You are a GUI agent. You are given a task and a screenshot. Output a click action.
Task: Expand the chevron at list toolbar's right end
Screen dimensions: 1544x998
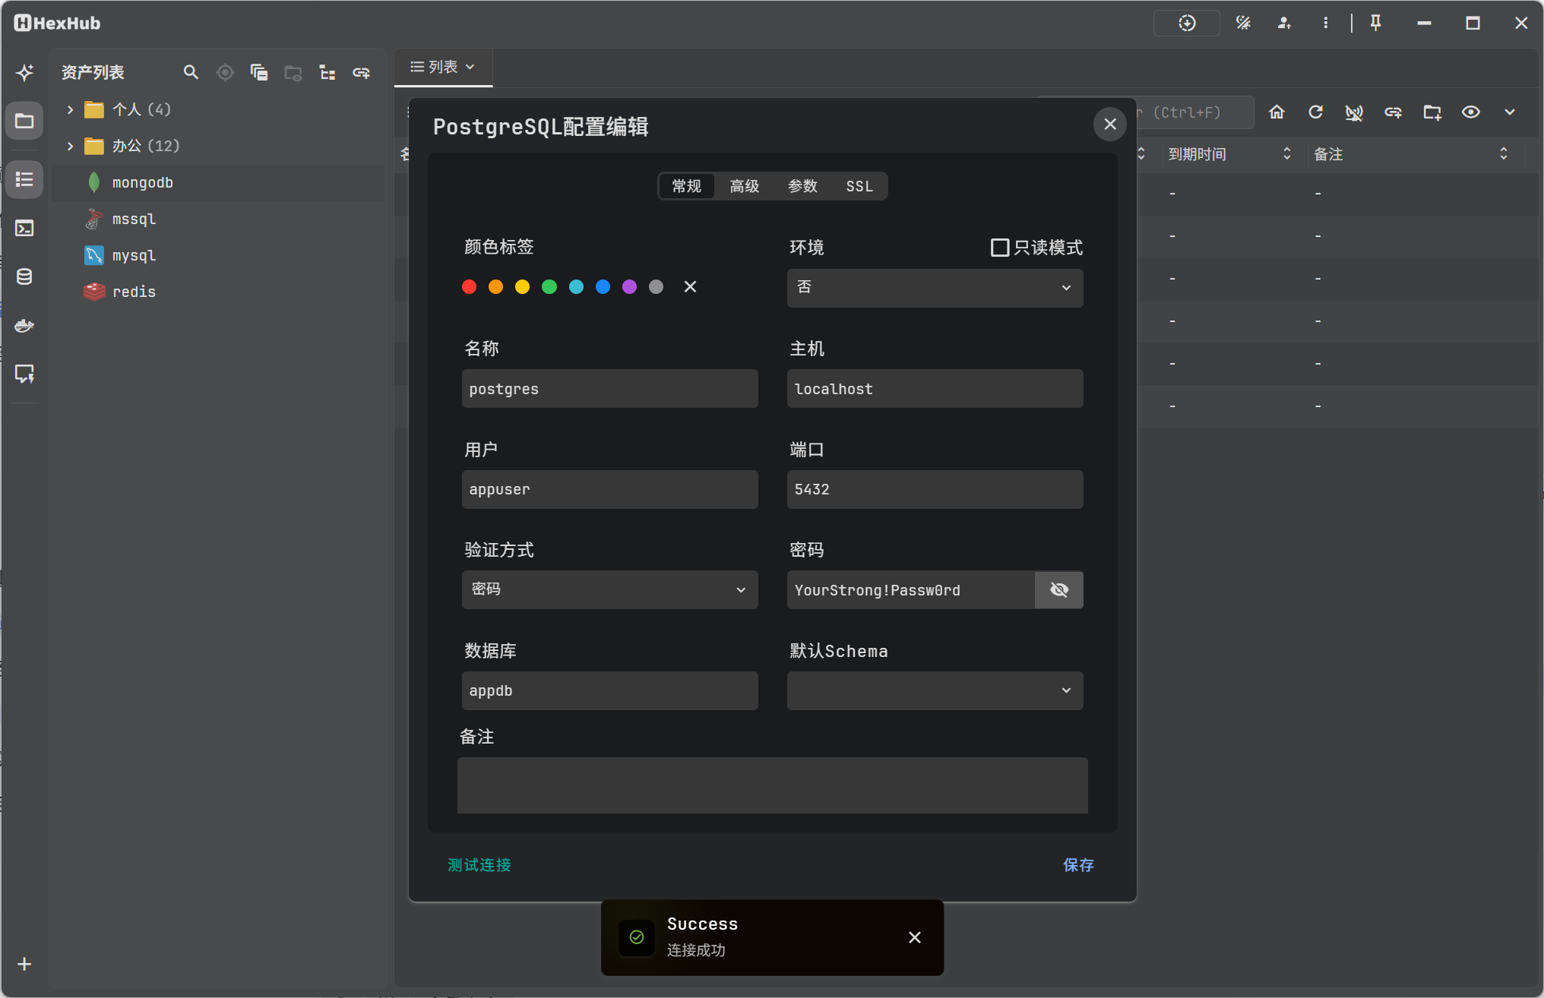(x=1510, y=112)
